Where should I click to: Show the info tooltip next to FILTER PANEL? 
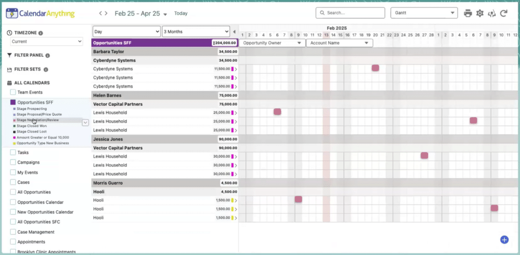click(x=47, y=55)
